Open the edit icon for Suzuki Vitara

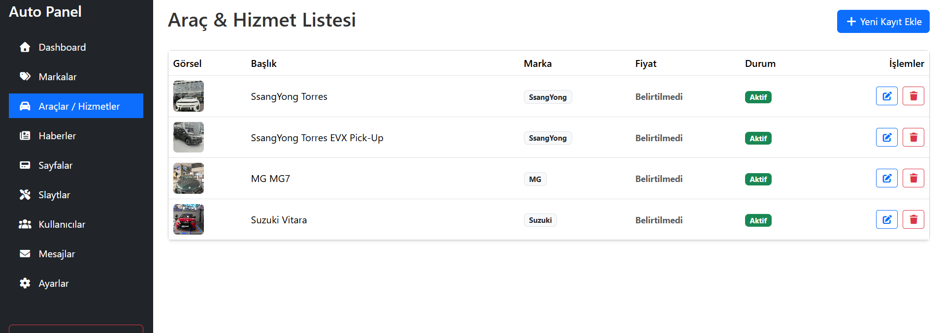point(886,219)
